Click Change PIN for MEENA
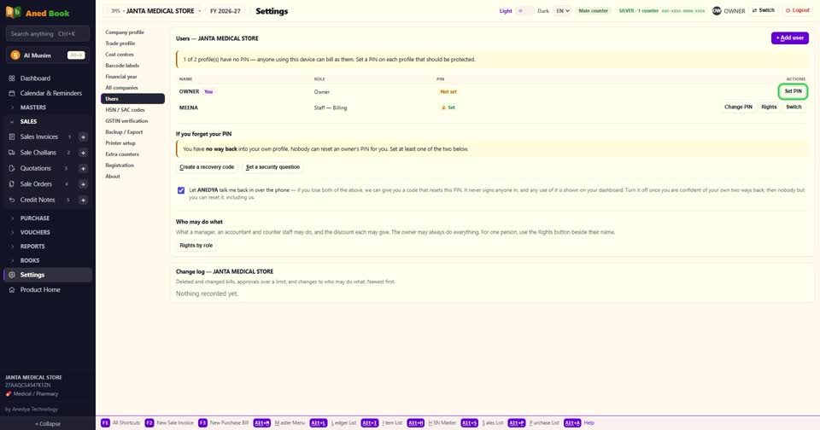The width and height of the screenshot is (820, 430). pos(738,107)
